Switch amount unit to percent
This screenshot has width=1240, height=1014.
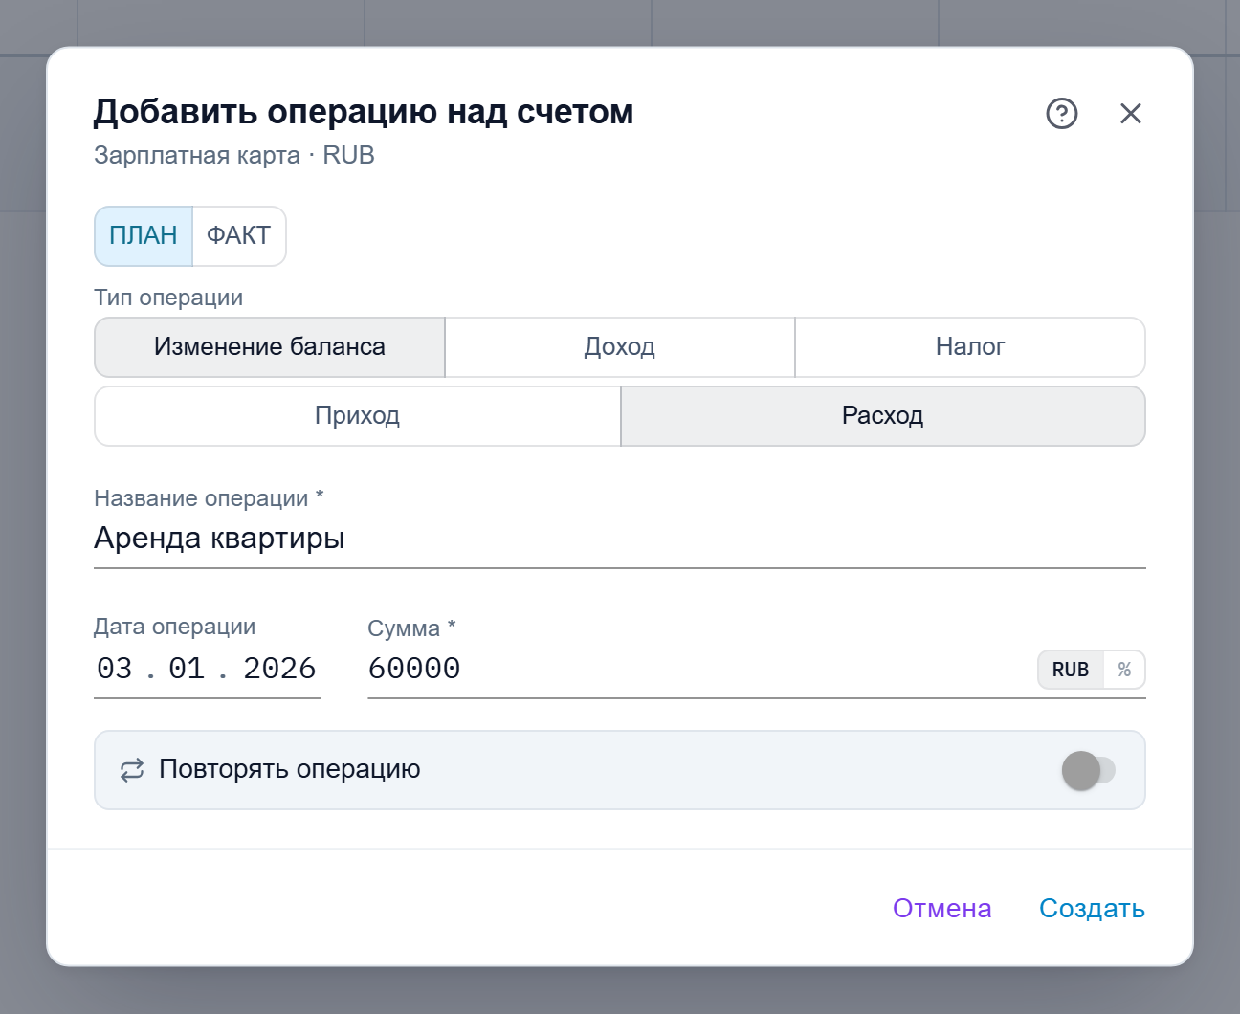point(1125,670)
